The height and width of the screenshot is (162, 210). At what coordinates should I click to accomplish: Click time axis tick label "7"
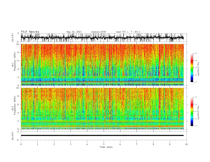coord(137,144)
